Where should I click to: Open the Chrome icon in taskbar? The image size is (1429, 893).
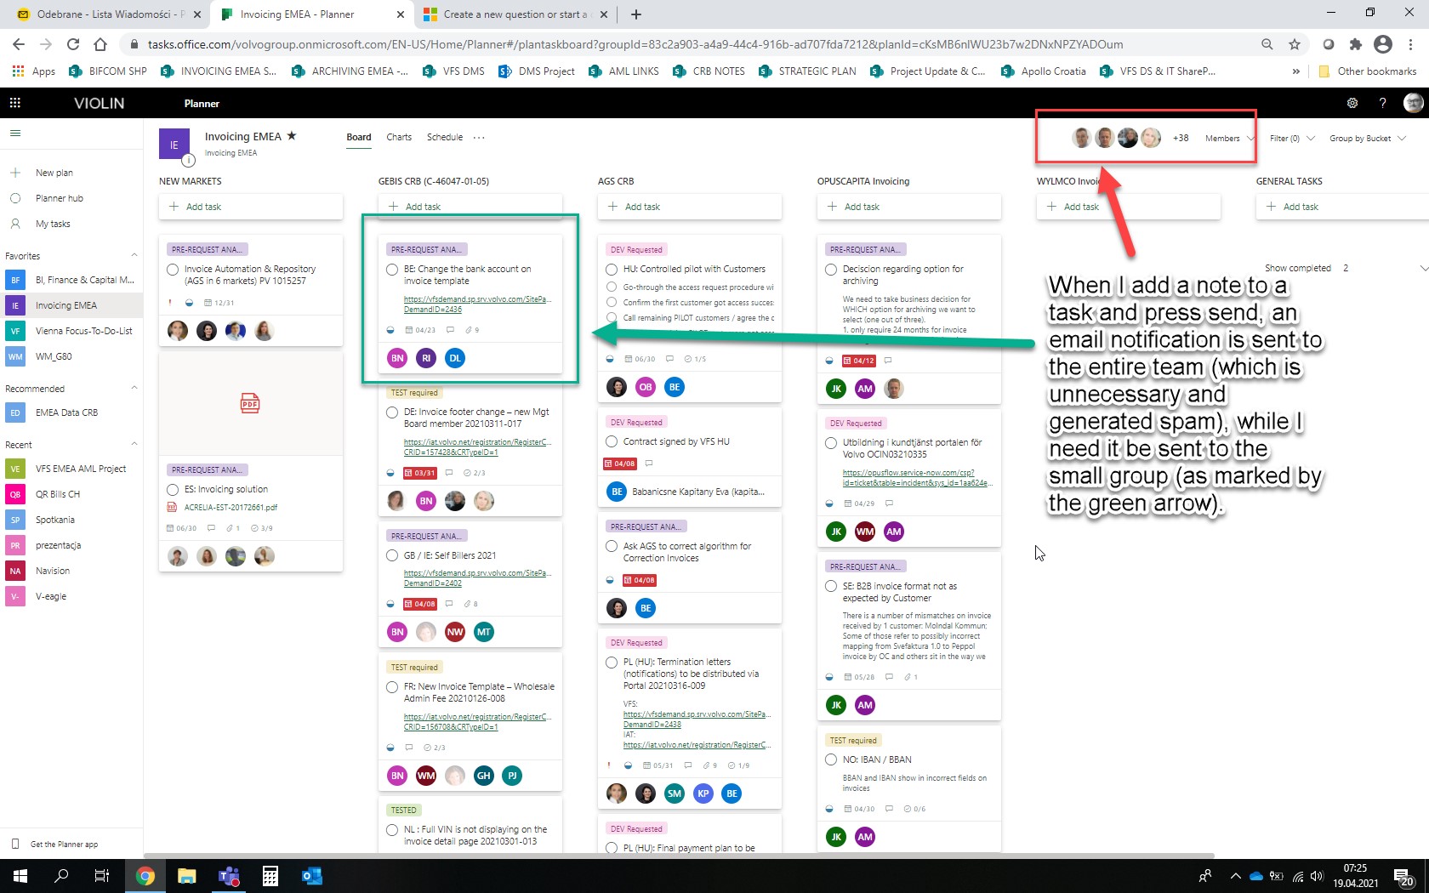(x=145, y=876)
